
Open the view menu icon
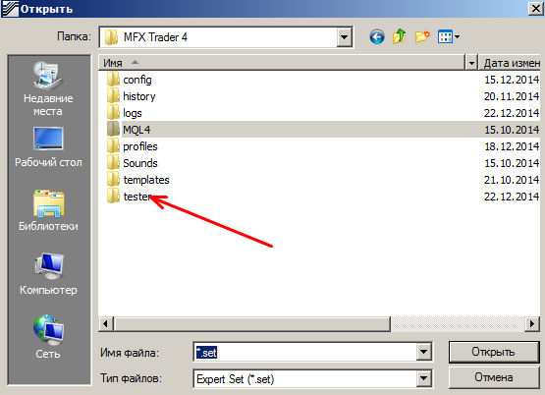coord(449,37)
